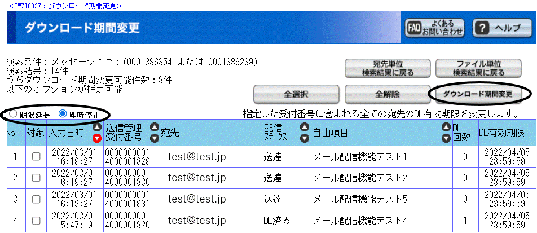Select row 4 対象 checkbox (DL済み)
This screenshot has width=537, height=233.
click(36, 219)
